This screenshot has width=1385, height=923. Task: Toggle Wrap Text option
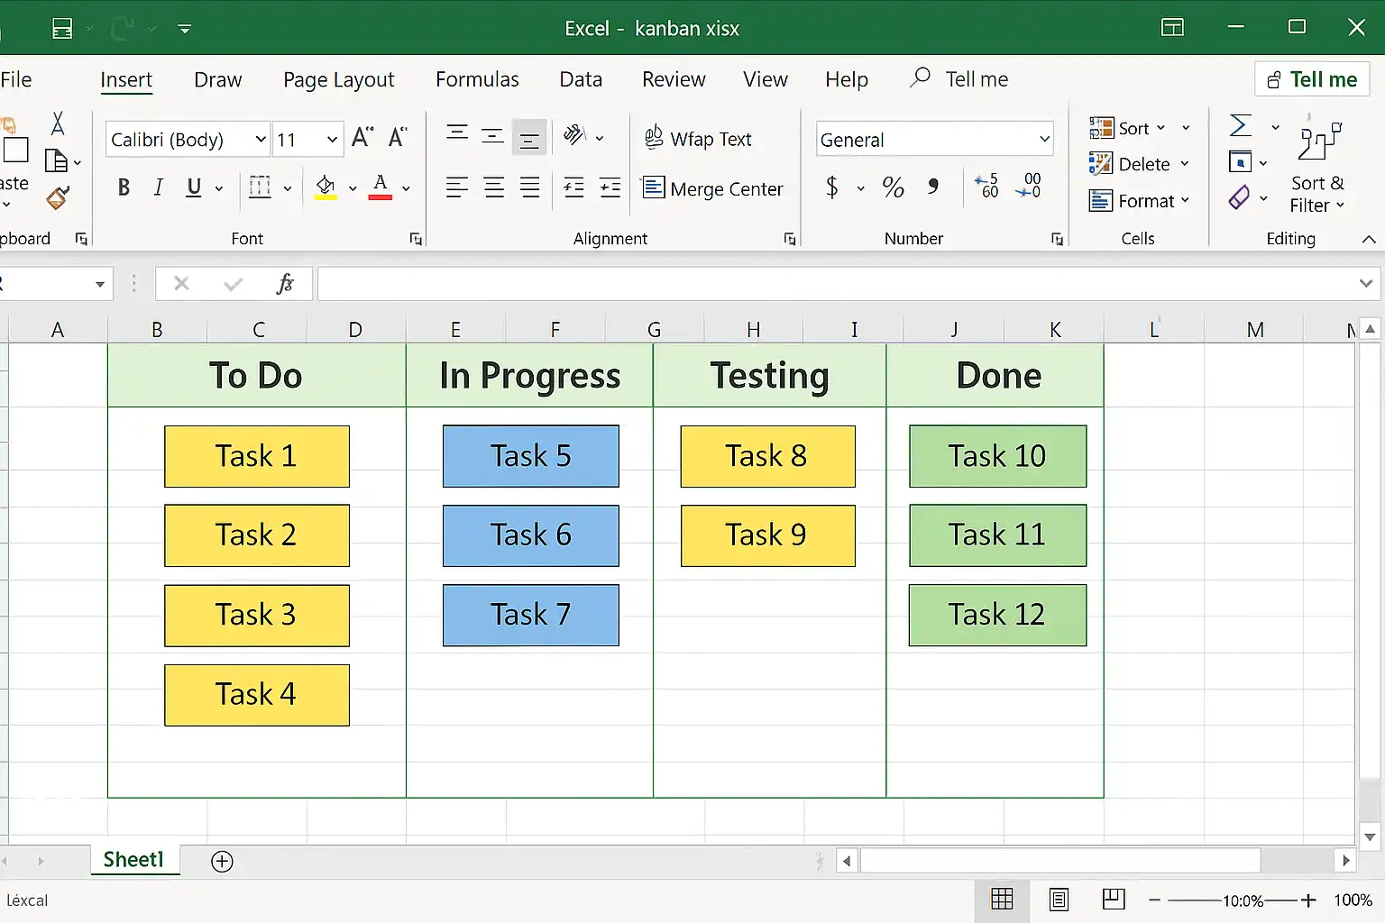[699, 139]
